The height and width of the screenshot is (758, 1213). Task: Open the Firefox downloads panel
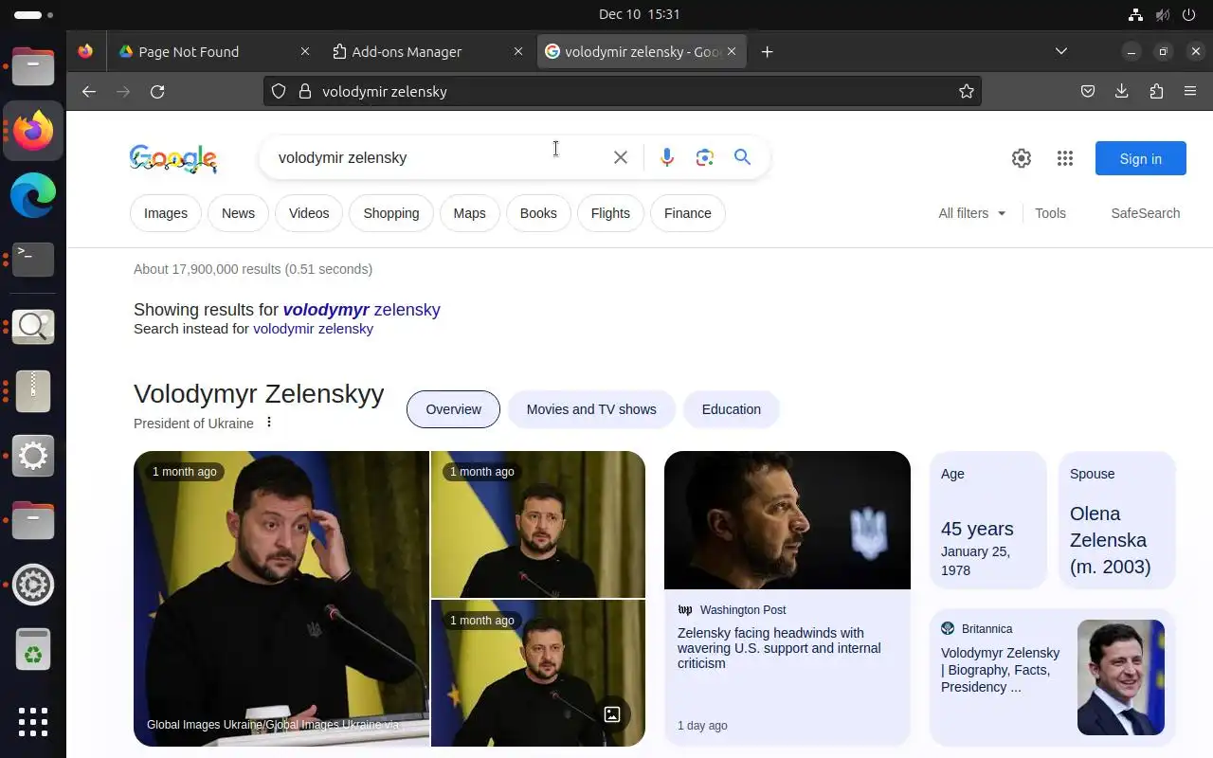pos(1122,91)
